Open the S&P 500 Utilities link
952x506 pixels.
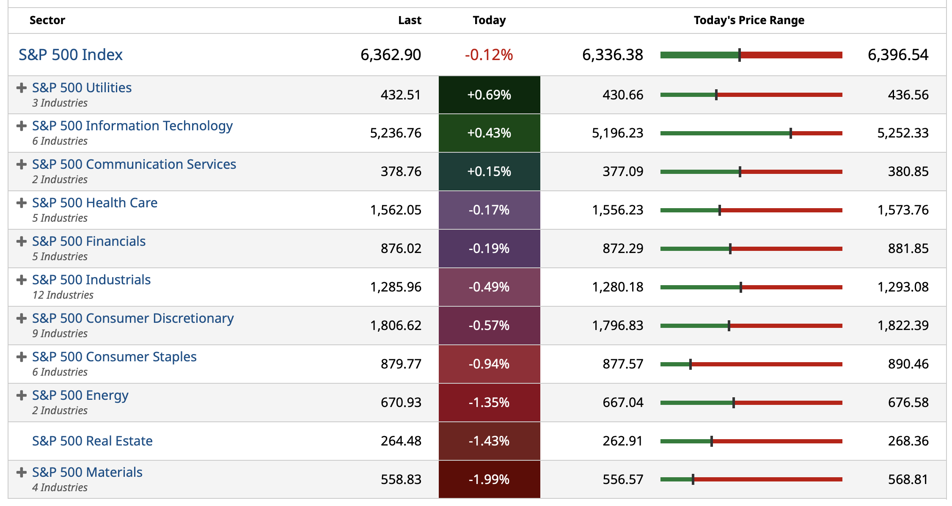[82, 88]
